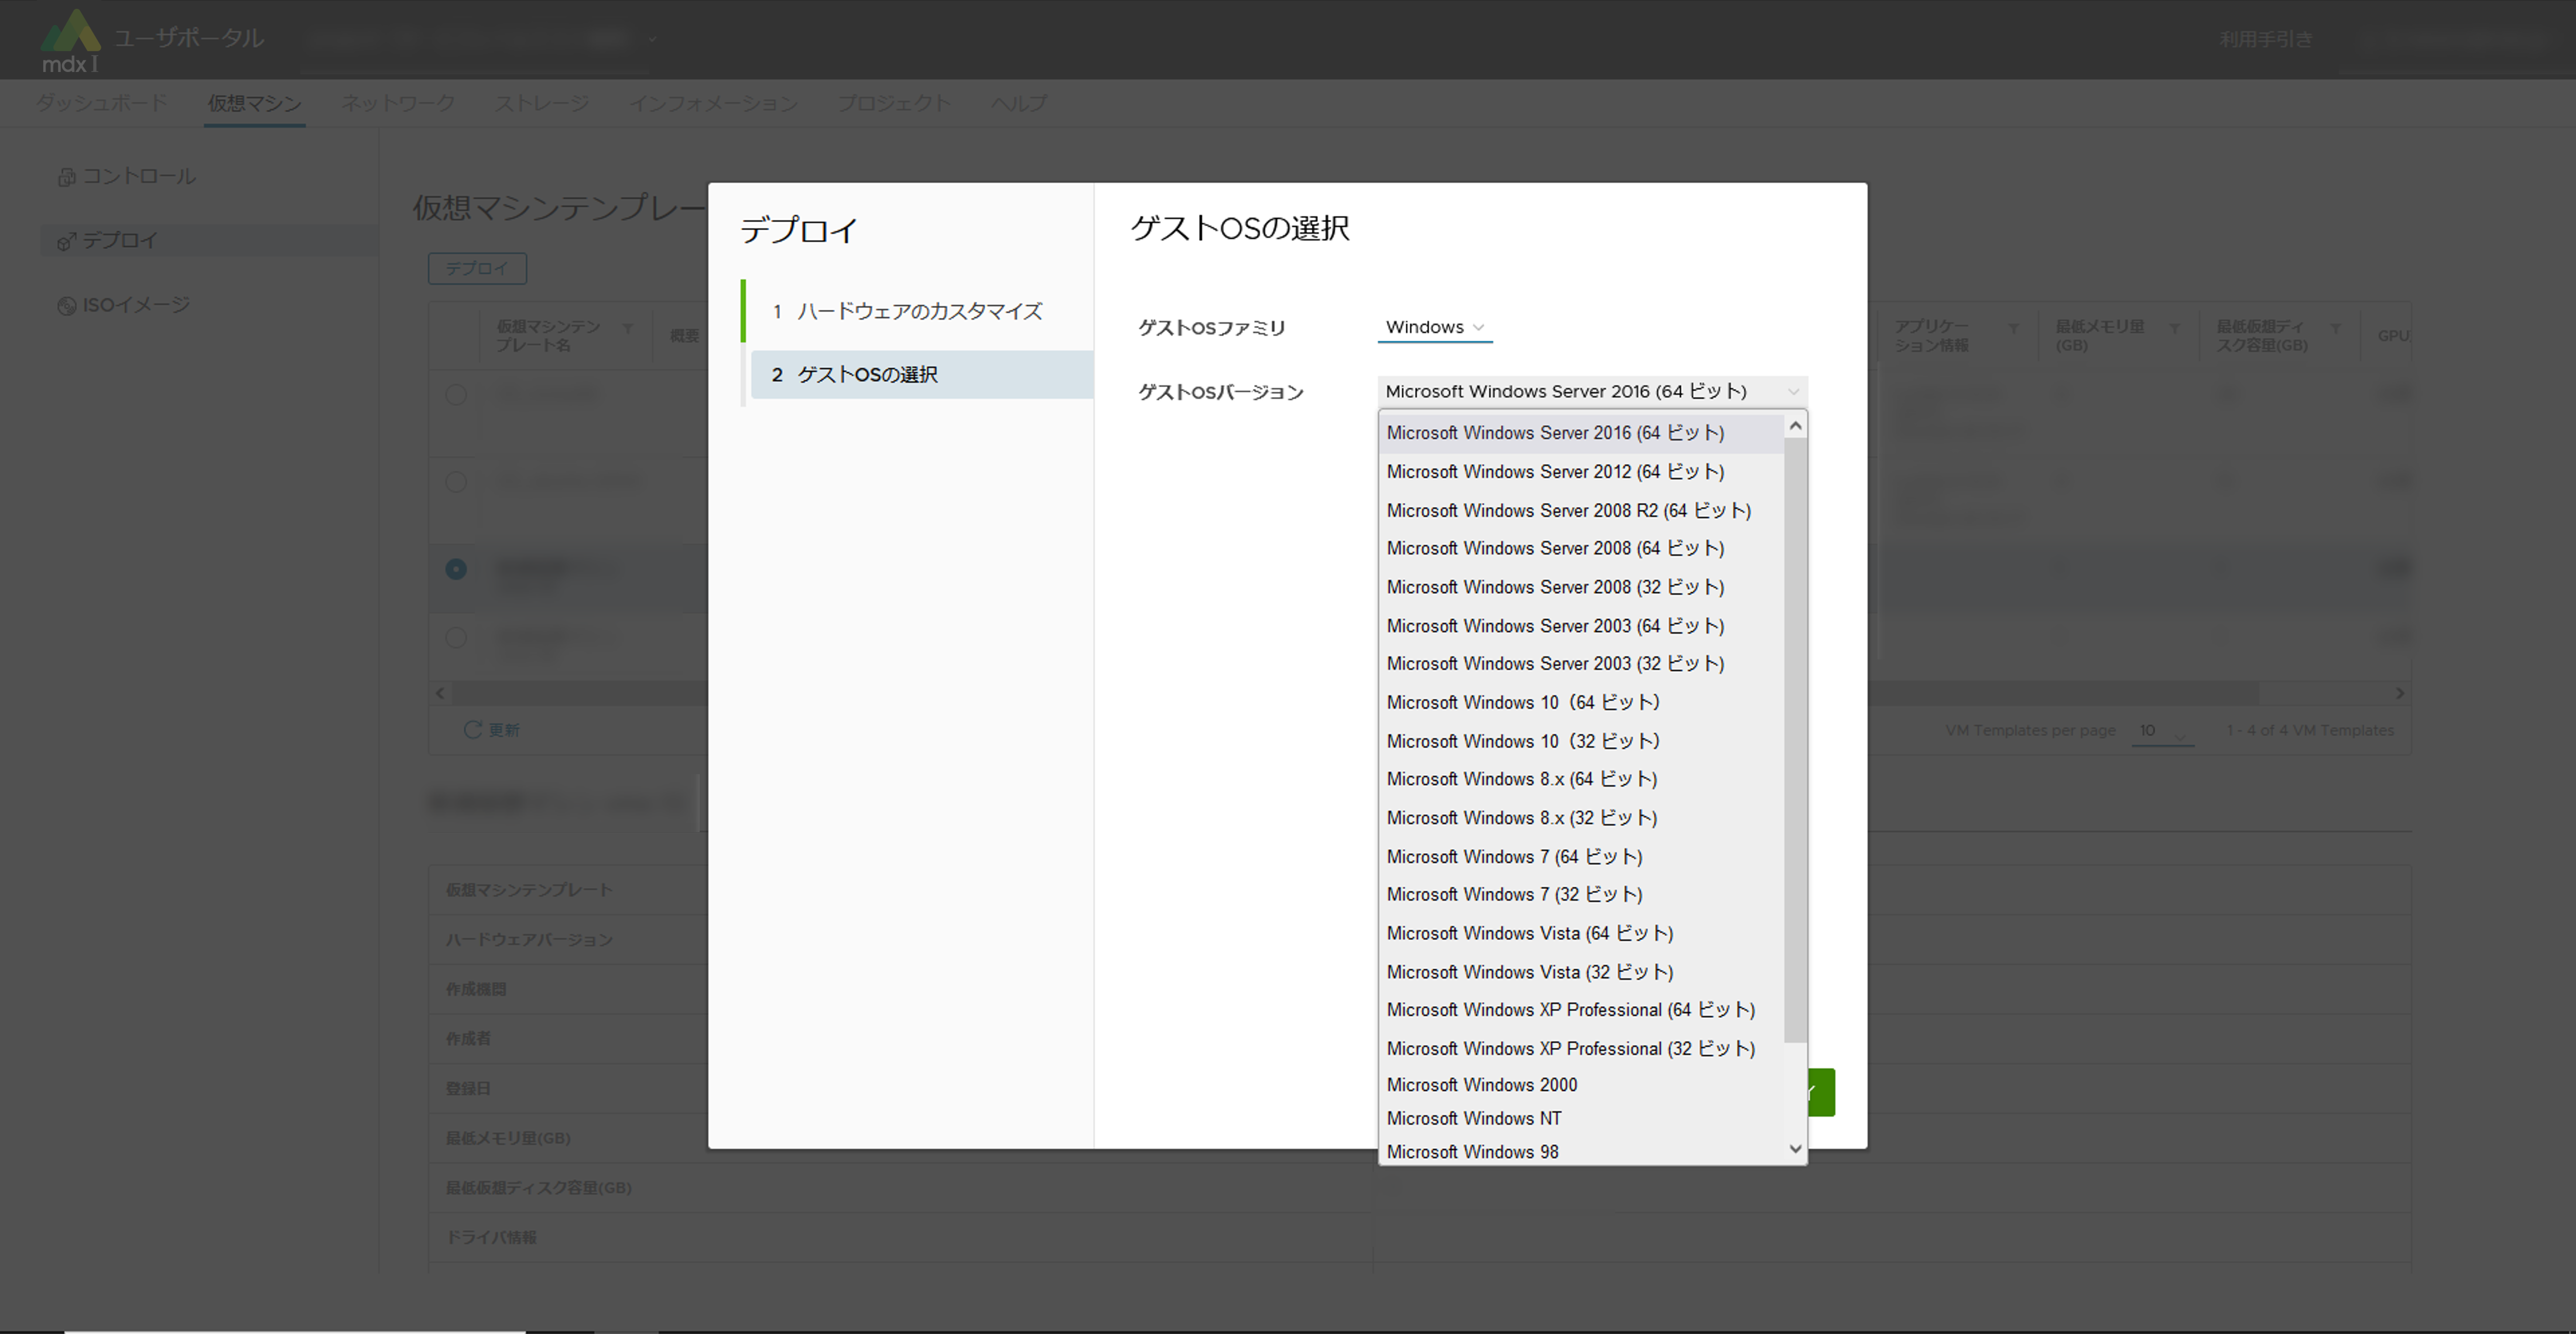Viewport: 2576px width, 1334px height.
Task: Select Microsoft Windows Server 2003 (64 ビット)
Action: 1581,626
